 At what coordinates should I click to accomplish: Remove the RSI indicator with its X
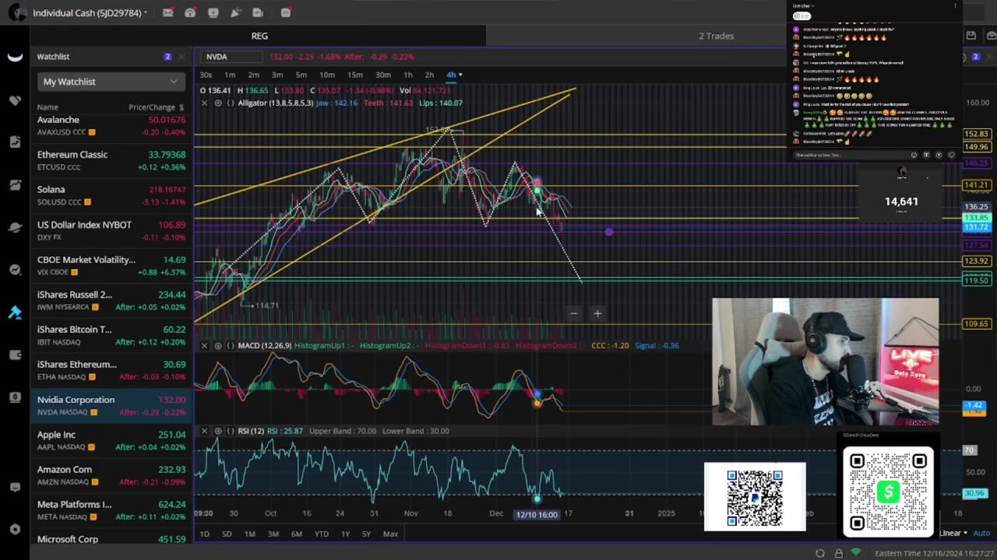coord(204,431)
